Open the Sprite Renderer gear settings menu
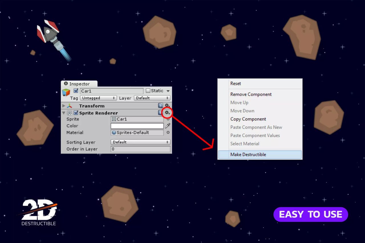Screen dimensions: 365x243 click(167, 113)
